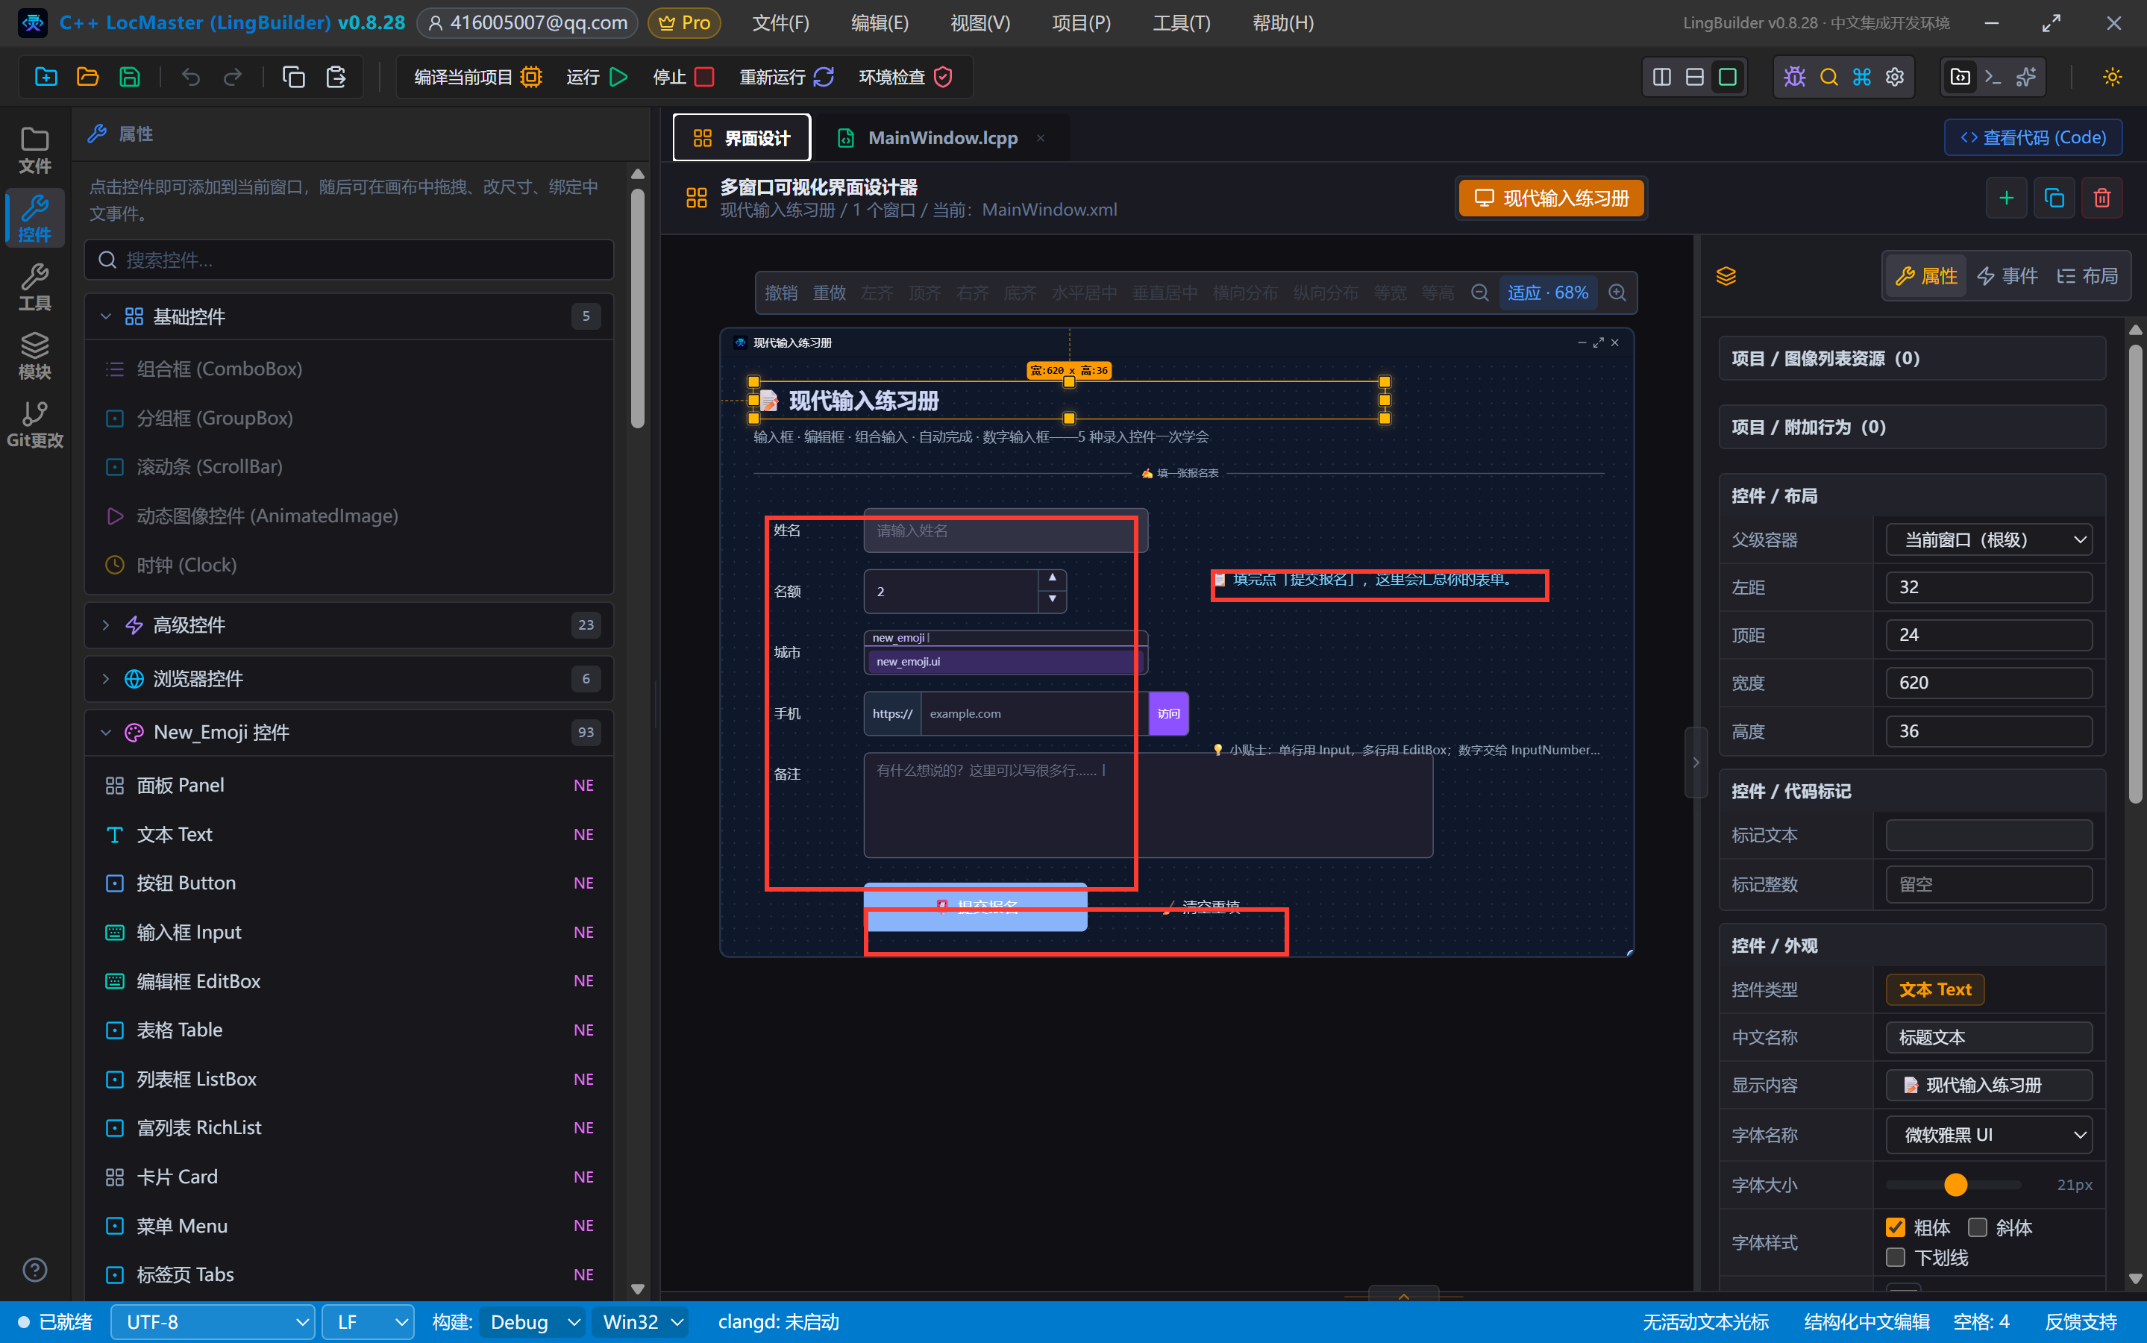Click the green add window plus icon
This screenshot has width=2147, height=1343.
pyautogui.click(x=2006, y=198)
